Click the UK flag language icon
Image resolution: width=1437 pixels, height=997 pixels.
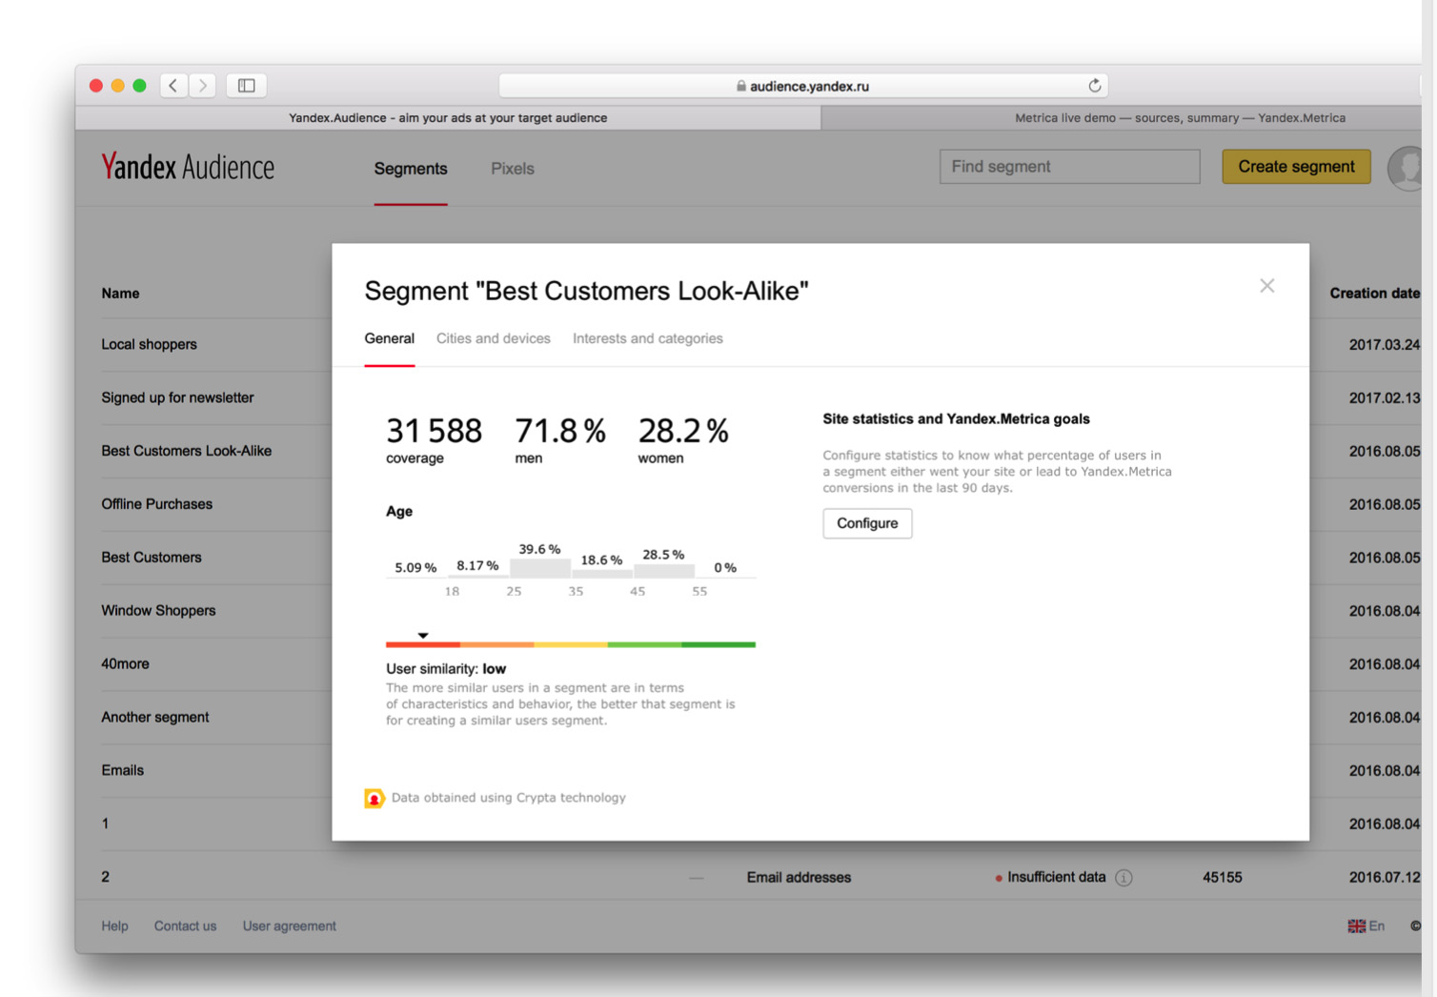tap(1356, 926)
